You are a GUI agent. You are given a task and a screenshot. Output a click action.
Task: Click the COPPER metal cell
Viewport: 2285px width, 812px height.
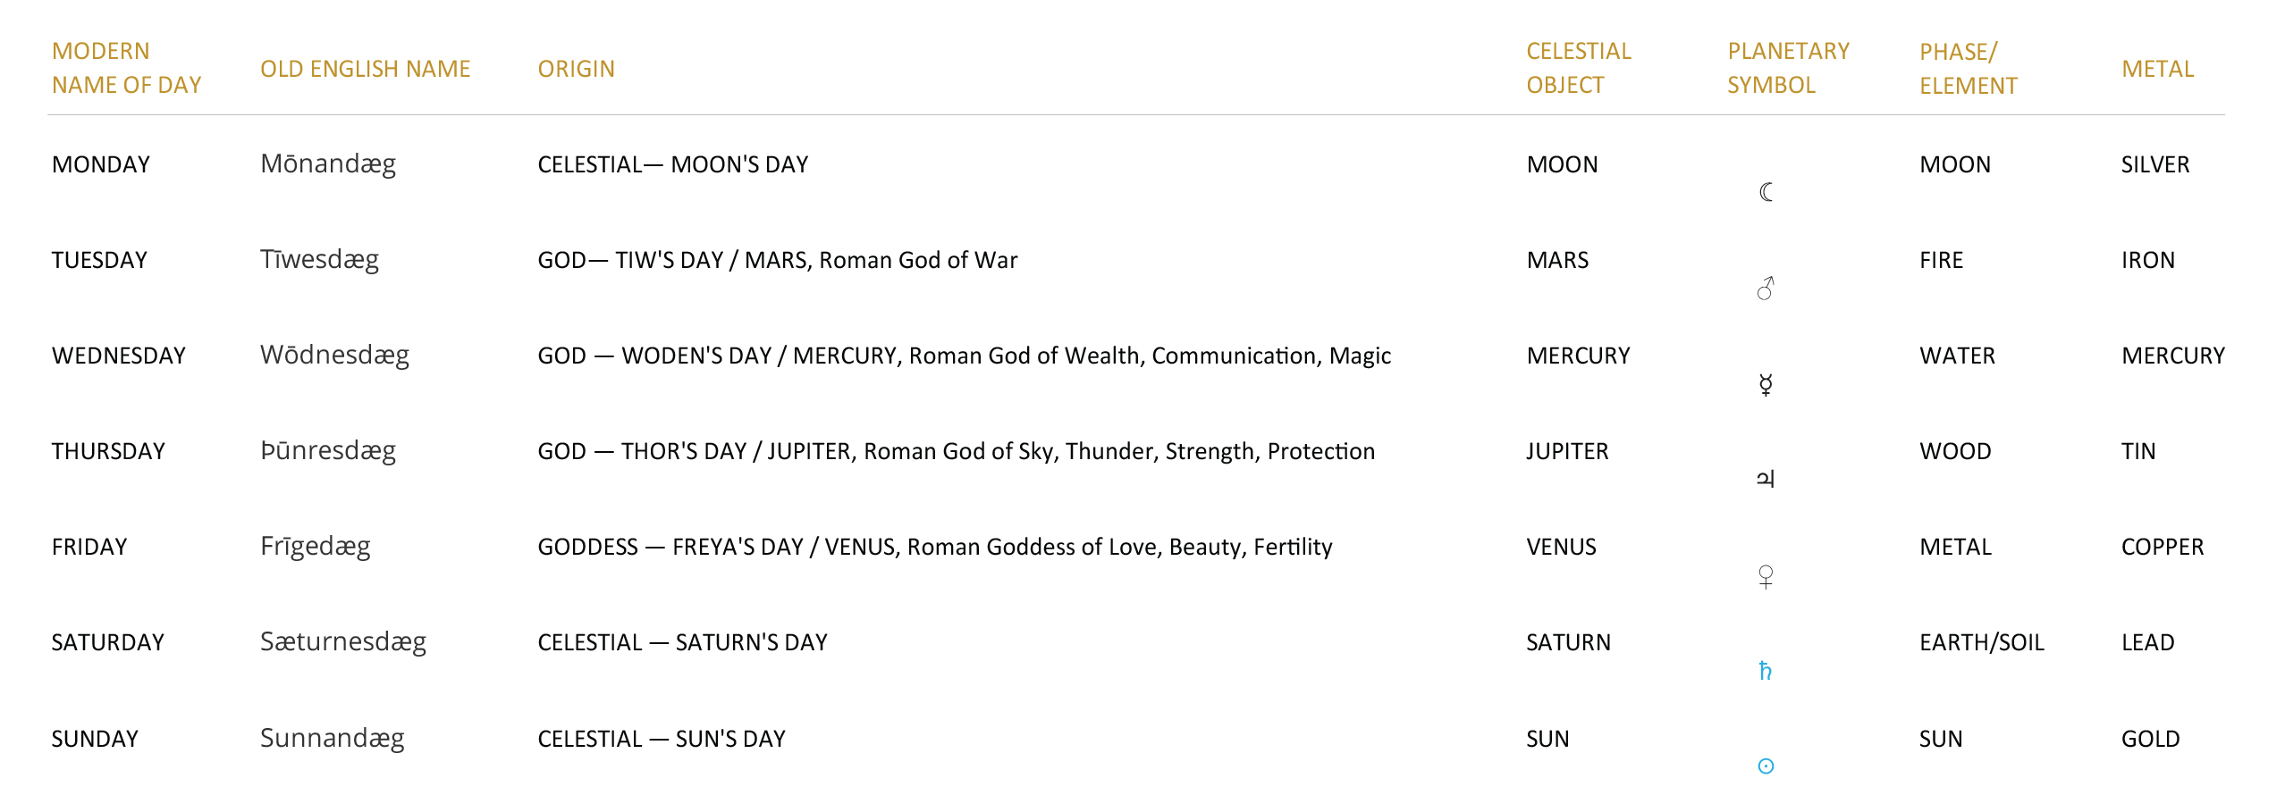(2163, 547)
